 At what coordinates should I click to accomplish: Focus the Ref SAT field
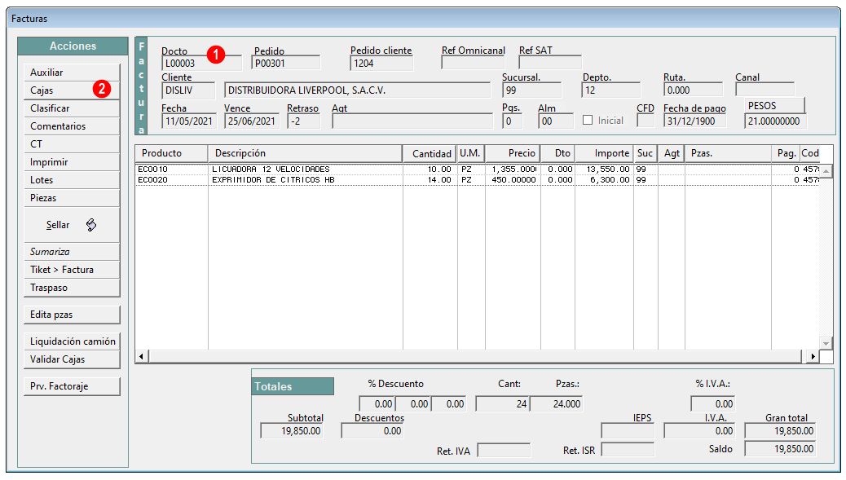(x=550, y=63)
